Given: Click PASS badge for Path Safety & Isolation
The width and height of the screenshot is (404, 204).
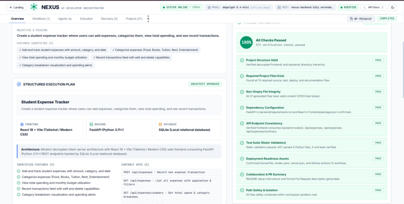Looking at the screenshot, I should (378, 190).
